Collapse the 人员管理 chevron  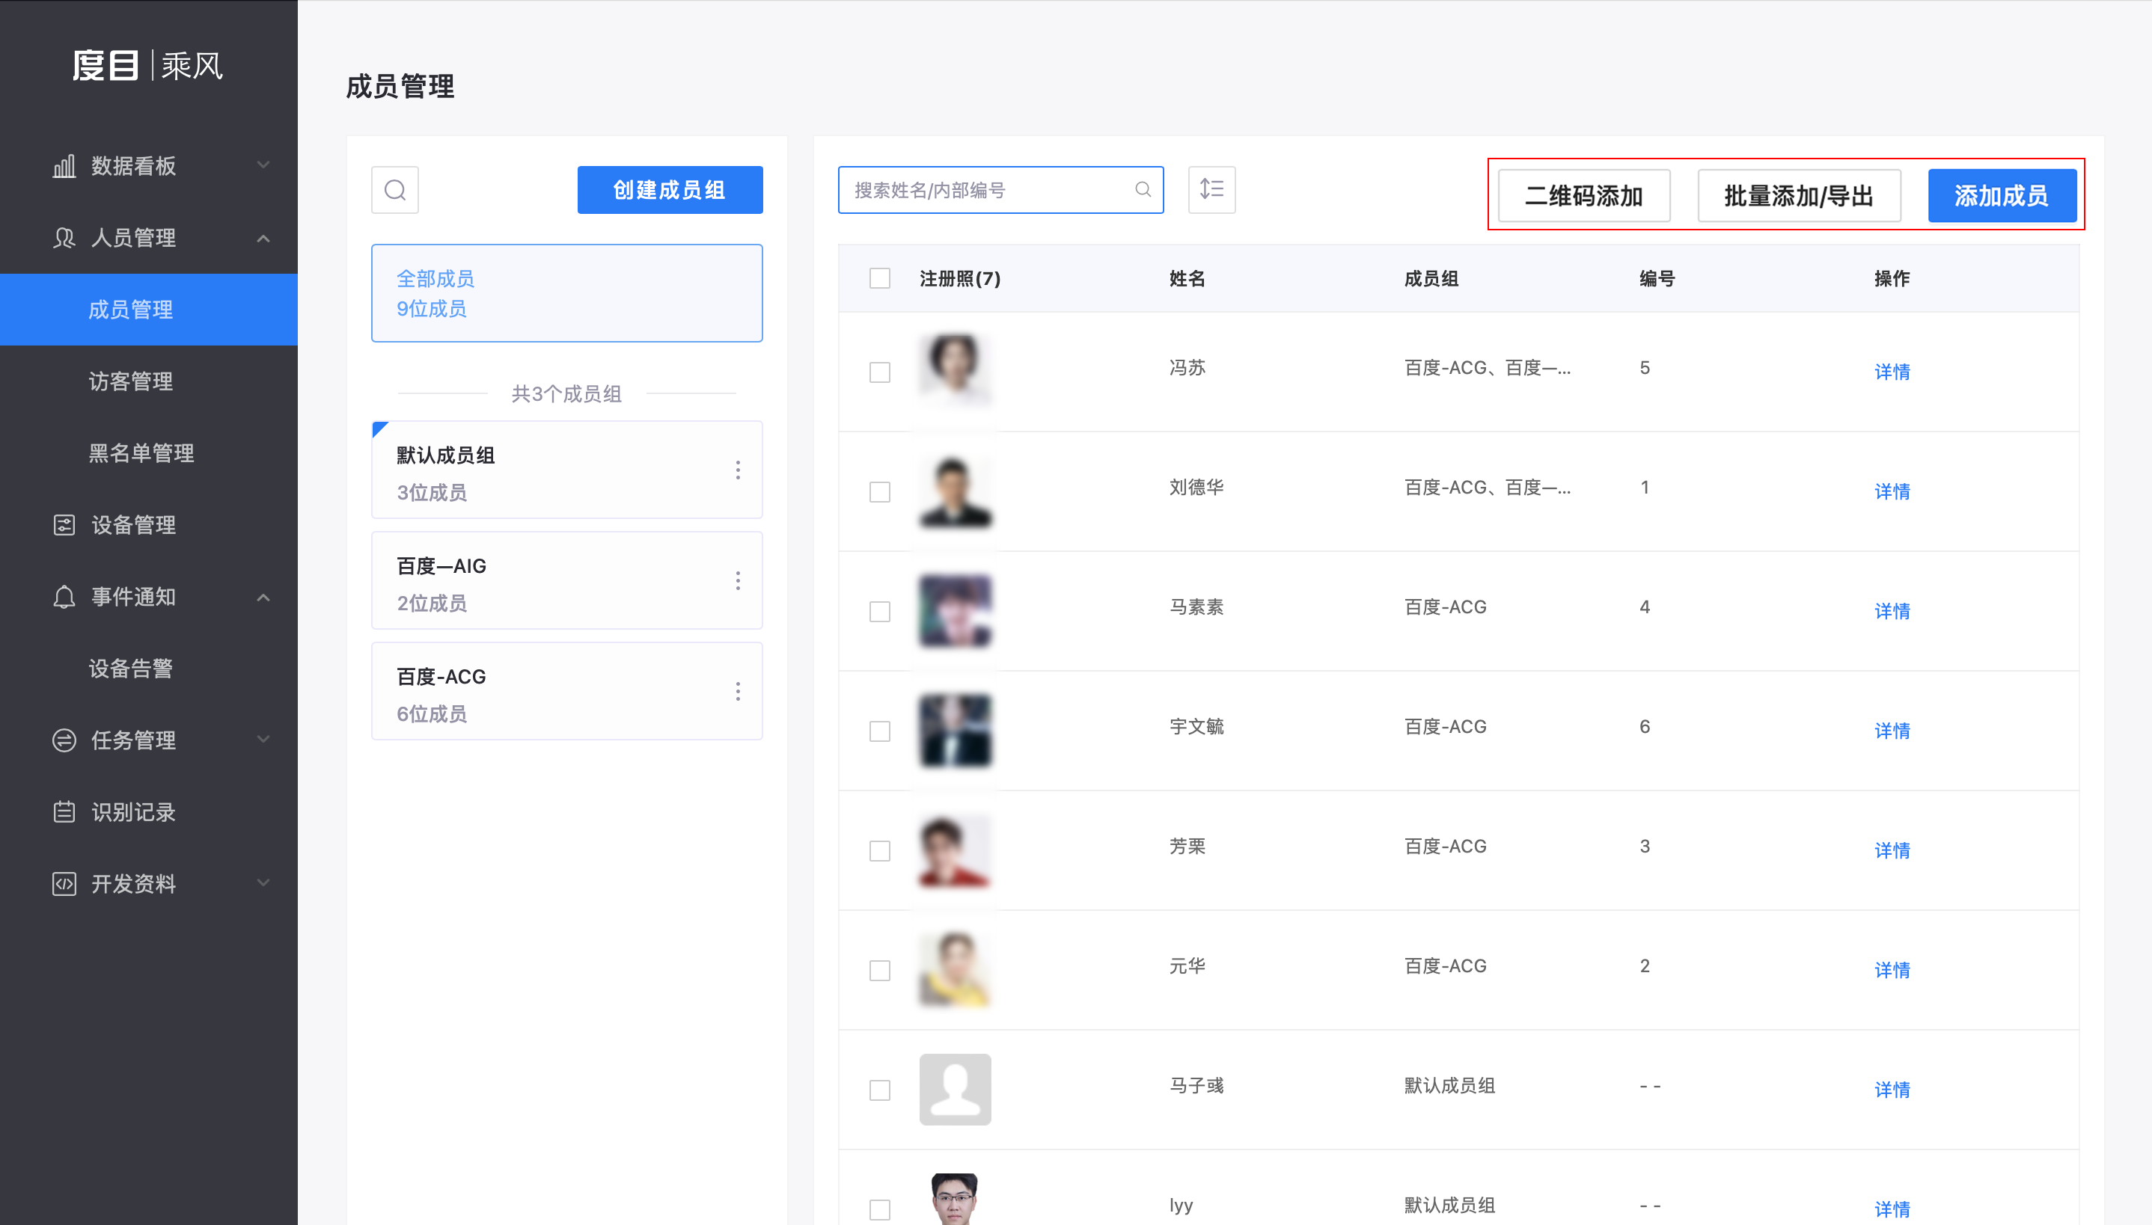click(x=263, y=239)
